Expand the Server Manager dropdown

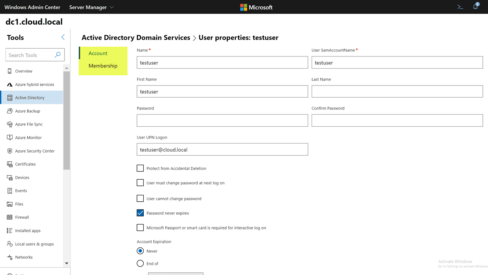(91, 7)
